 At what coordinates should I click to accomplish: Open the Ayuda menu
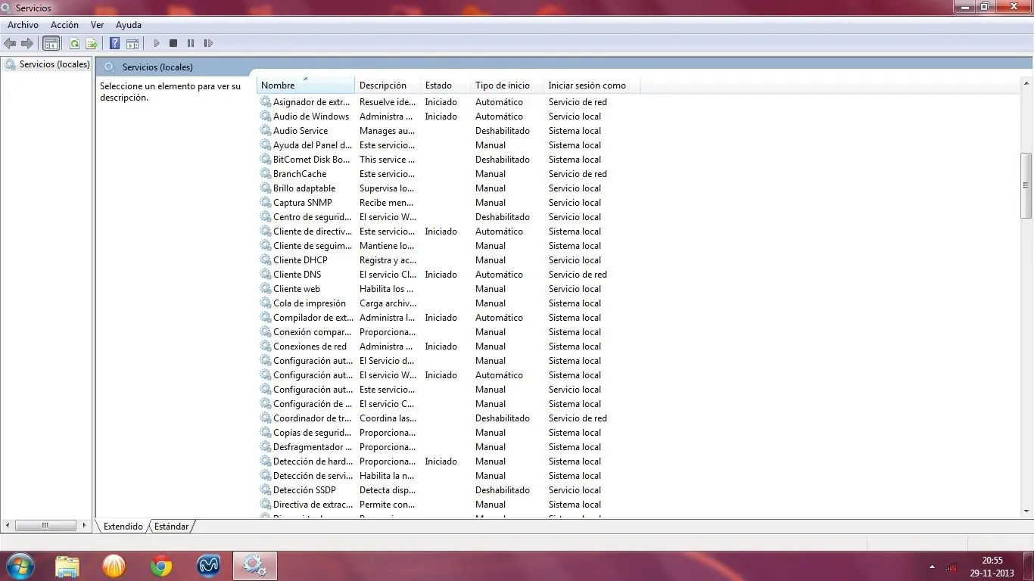(129, 25)
